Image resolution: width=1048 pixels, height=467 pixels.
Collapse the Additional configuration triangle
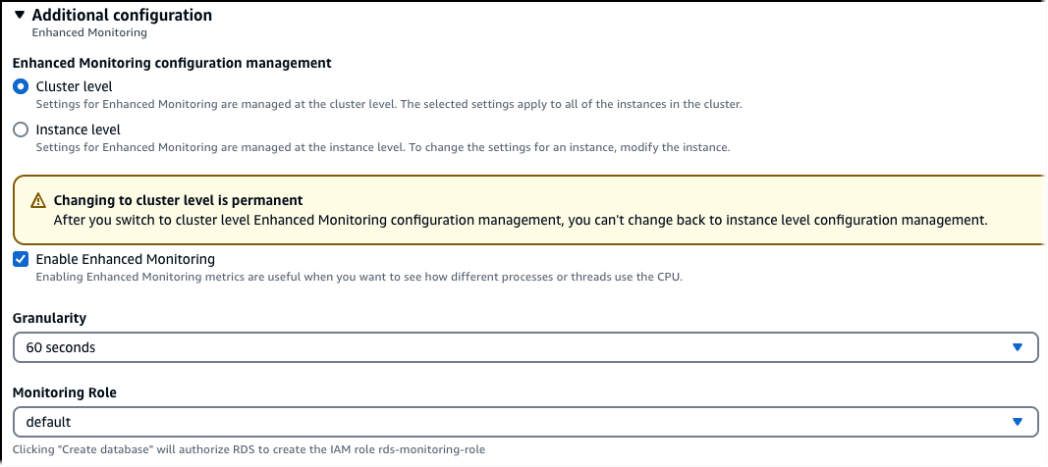pyautogui.click(x=20, y=16)
